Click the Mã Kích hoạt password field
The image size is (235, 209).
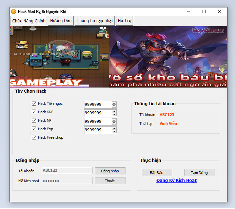tap(67, 181)
